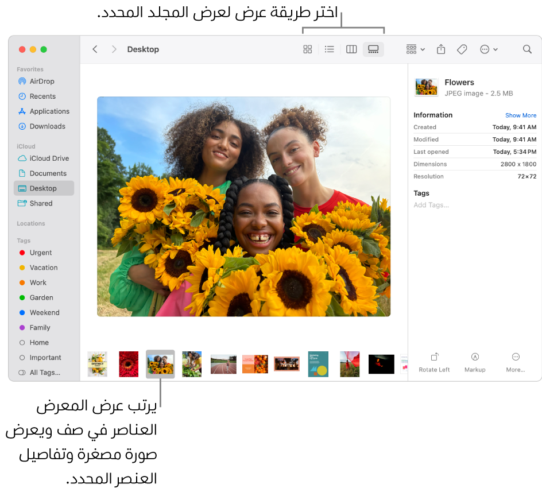Open iCloud Drive from the sidebar
This screenshot has width=542, height=492.
(49, 158)
